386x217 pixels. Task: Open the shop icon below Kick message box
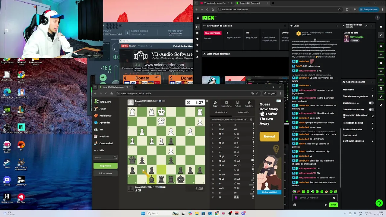tap(295, 205)
